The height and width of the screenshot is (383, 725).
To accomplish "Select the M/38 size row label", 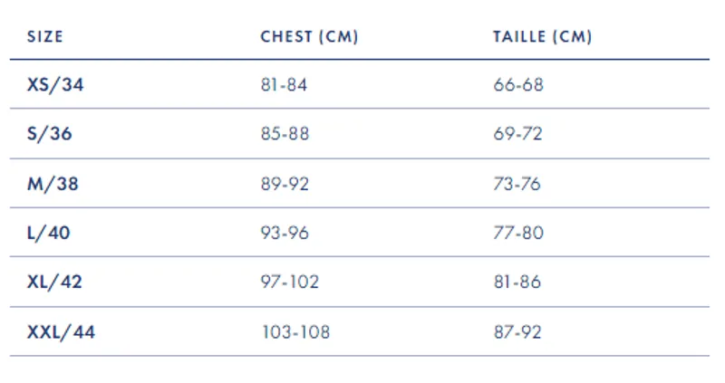I will pos(53,184).
